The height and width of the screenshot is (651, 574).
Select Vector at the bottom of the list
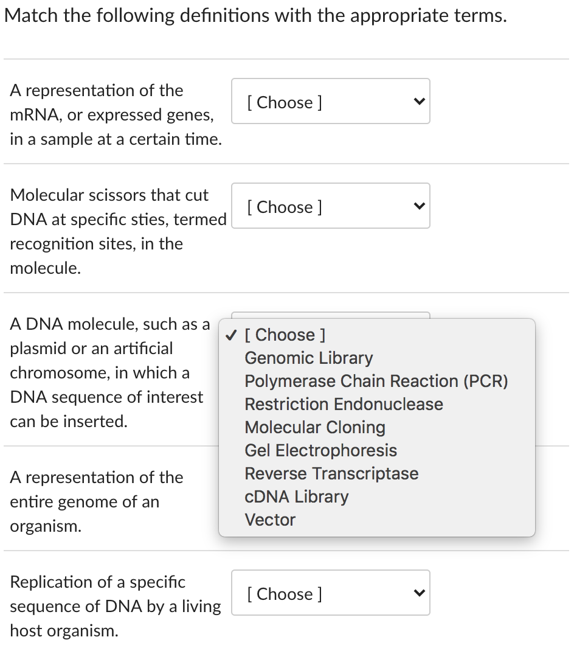(270, 520)
